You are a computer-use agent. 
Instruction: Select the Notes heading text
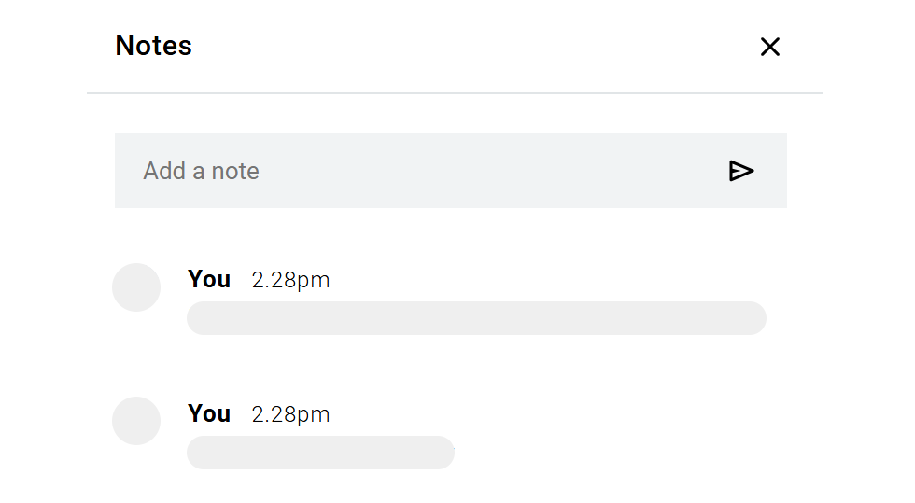click(153, 46)
